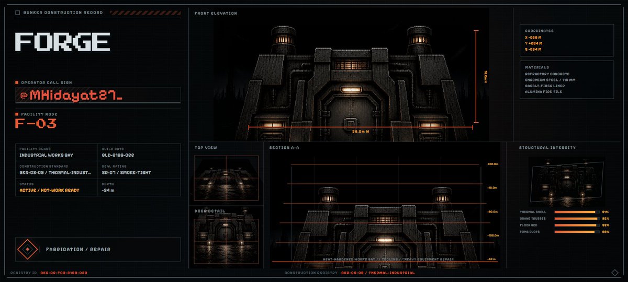Screen dimensions: 628x282
Task: Click the Thermal Shell 91% value
Action: 605,212
